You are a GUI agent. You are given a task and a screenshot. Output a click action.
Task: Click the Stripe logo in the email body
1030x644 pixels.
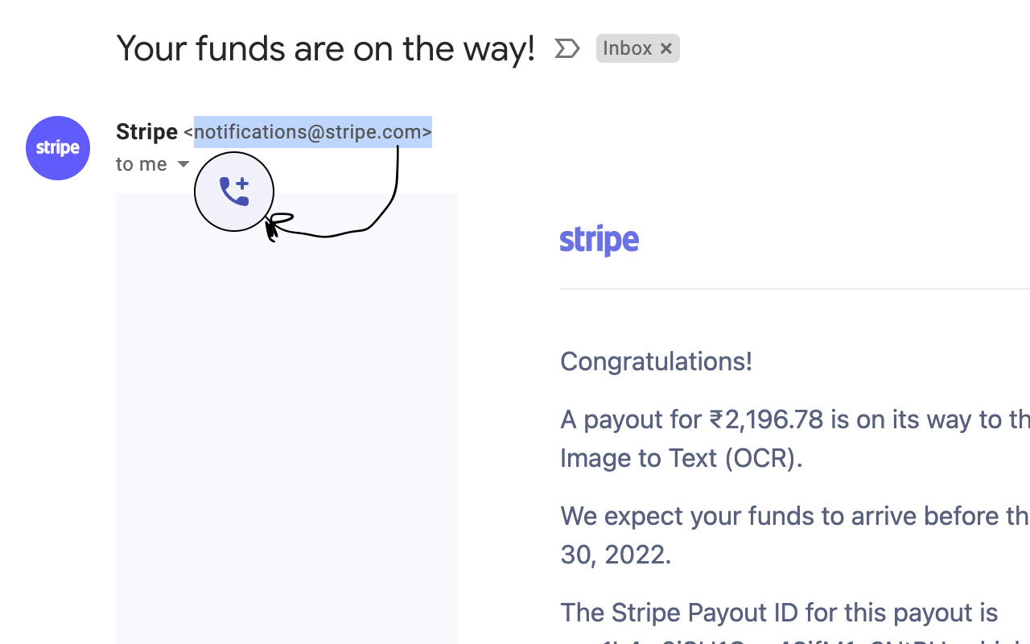[599, 241]
